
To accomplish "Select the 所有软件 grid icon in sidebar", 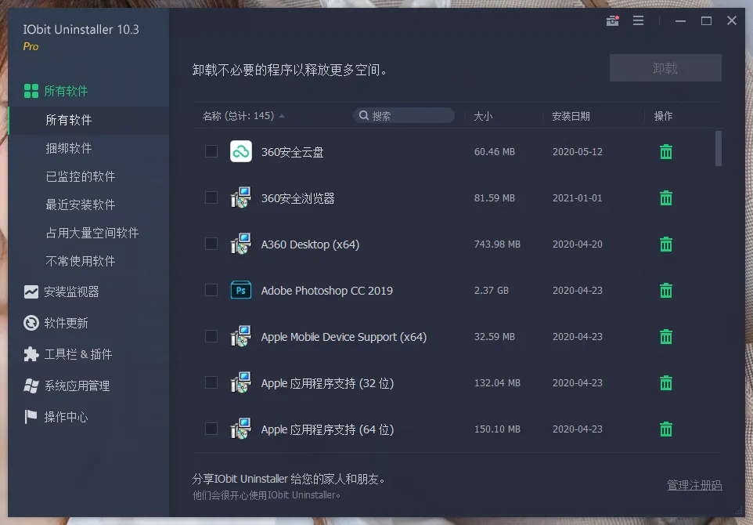I will [31, 90].
